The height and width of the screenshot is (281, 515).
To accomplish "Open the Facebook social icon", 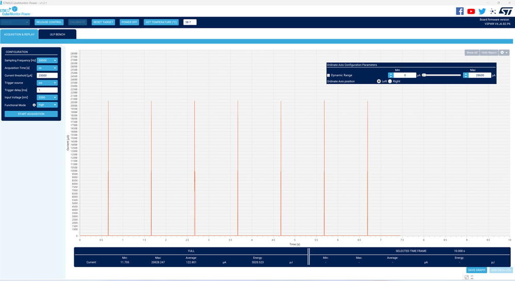I will [x=460, y=11].
